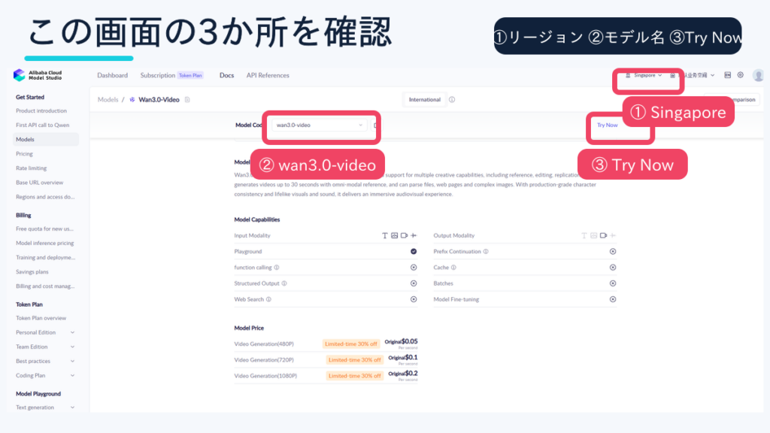Text output modality icon
Image resolution: width=770 pixels, height=433 pixels.
(584, 235)
